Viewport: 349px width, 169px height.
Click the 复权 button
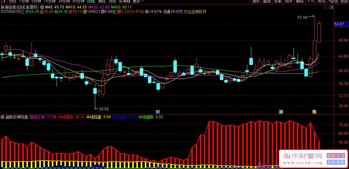(x=256, y=1)
